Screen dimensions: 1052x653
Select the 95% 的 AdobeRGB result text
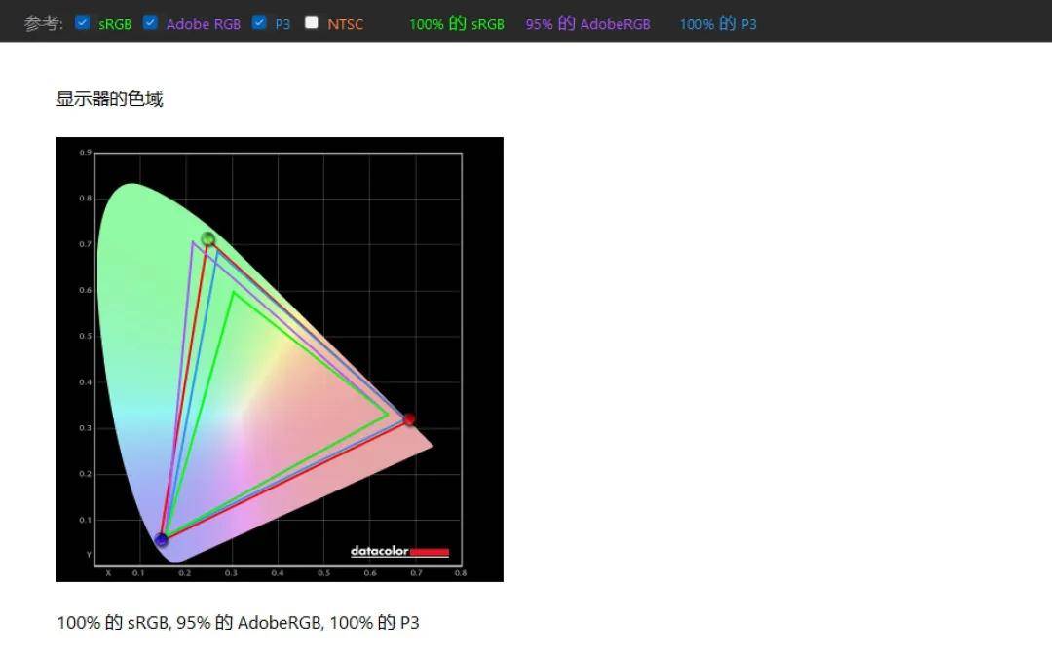[x=587, y=24]
